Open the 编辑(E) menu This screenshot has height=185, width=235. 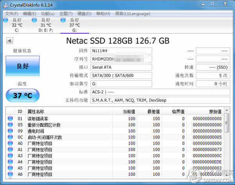click(29, 14)
